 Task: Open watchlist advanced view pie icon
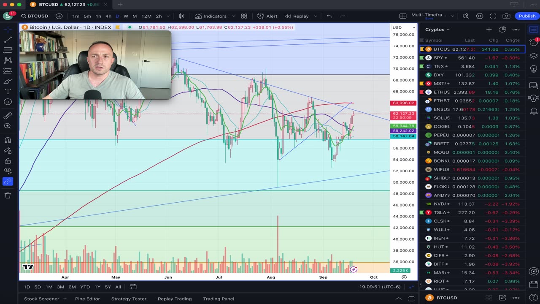(502, 30)
